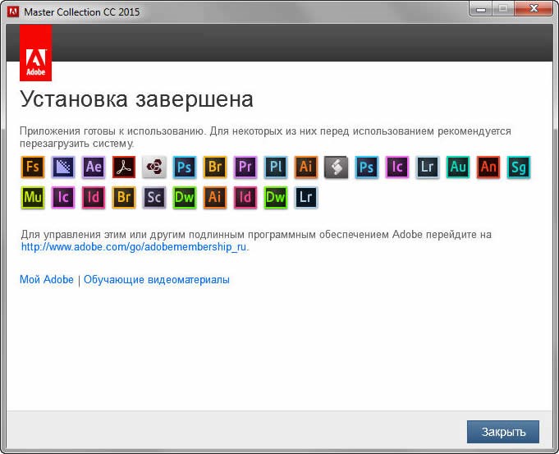Close the window with the red X
Image resolution: width=559 pixels, height=454 pixels.
coord(534,9)
